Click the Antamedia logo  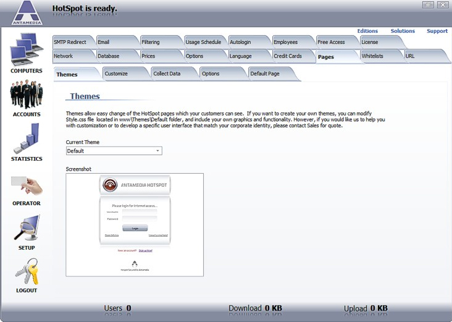(x=27, y=13)
